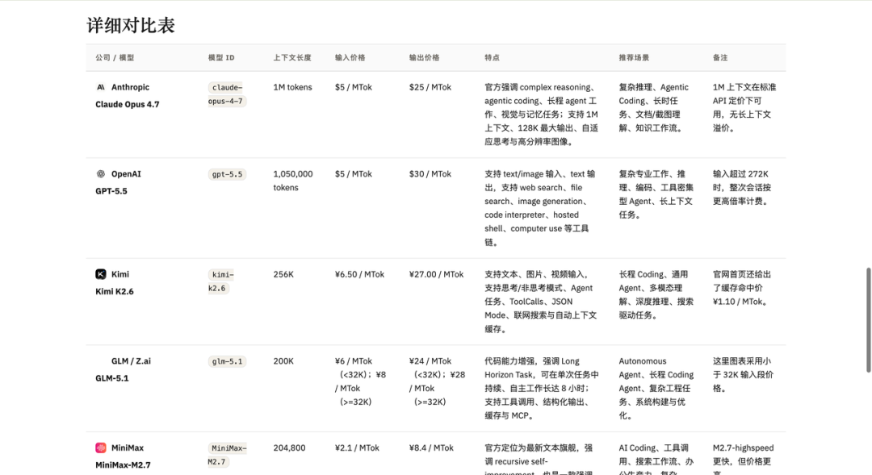This screenshot has height=475, width=872.
Task: Click the 推荐场景 column header
Action: pyautogui.click(x=634, y=58)
